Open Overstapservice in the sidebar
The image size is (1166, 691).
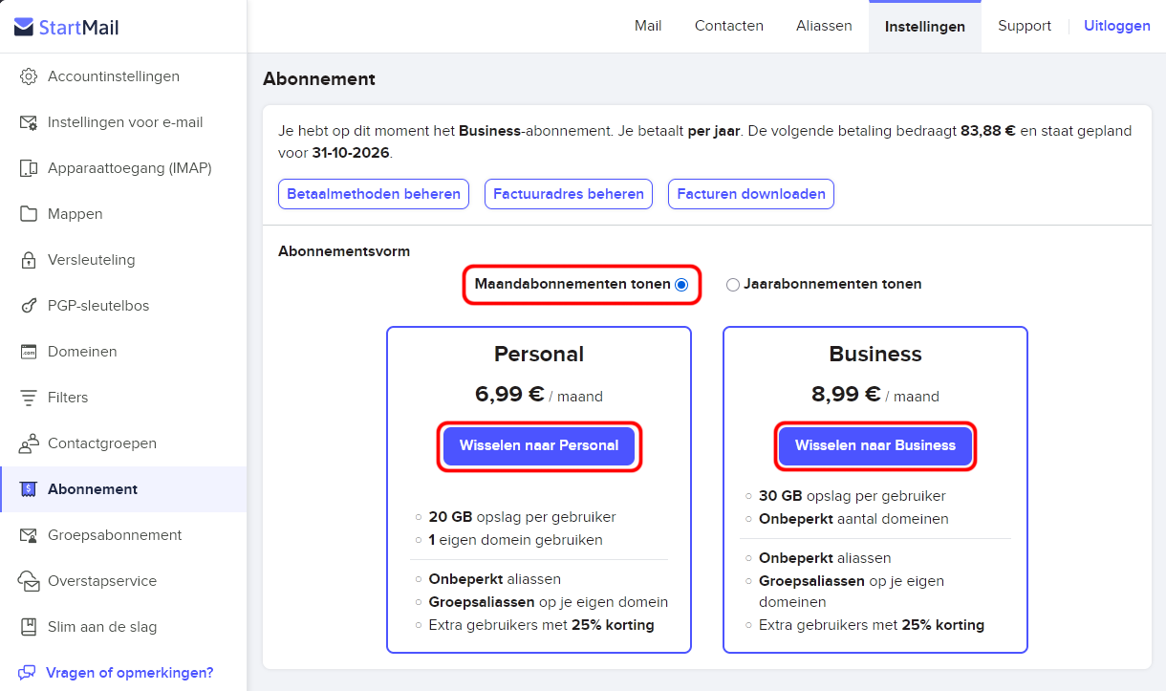click(123, 581)
